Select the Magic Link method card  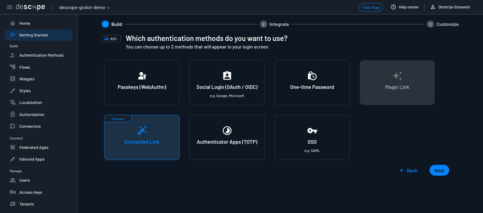[397, 83]
